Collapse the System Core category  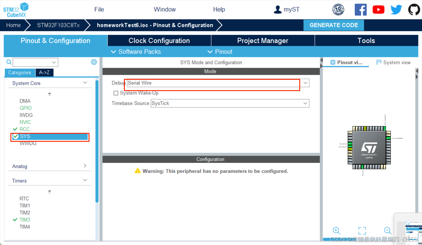85,83
